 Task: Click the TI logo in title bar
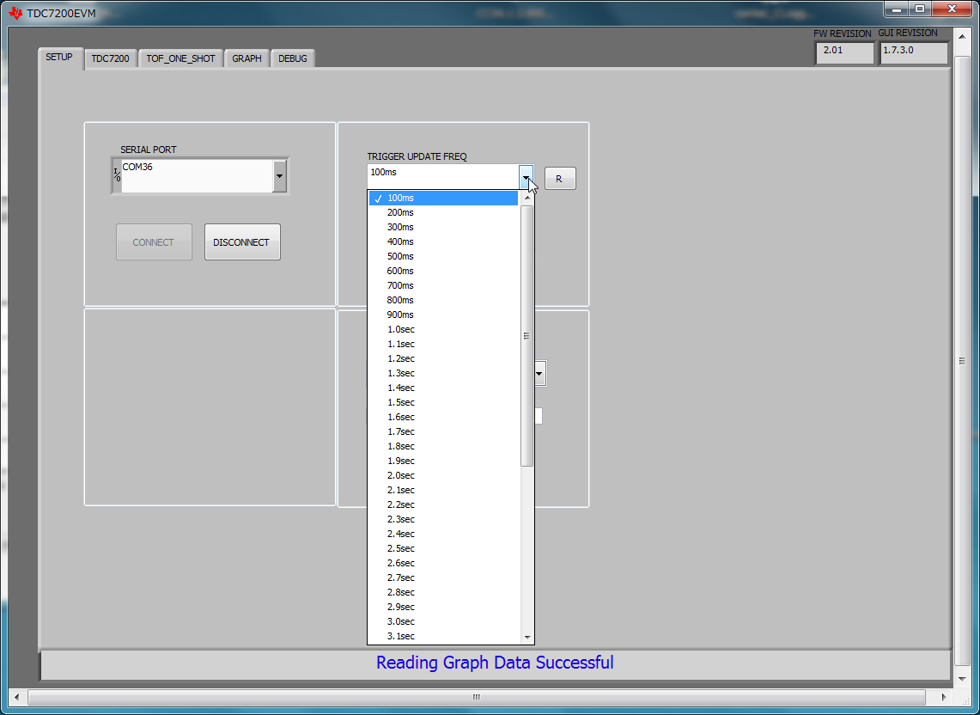(15, 13)
